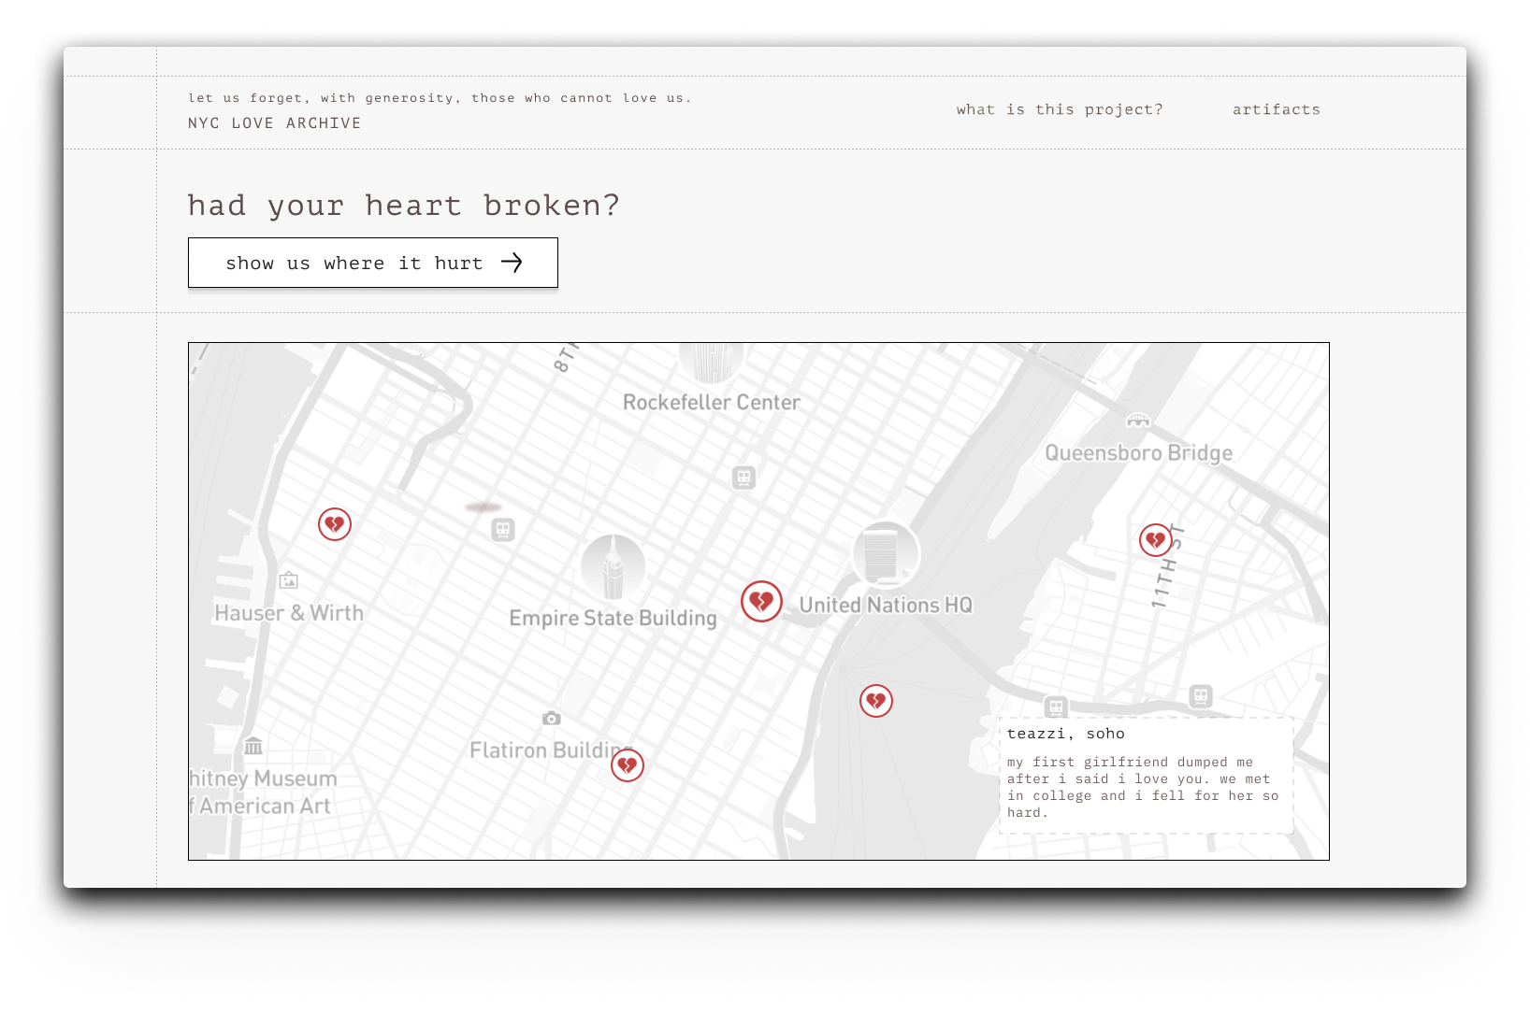The image size is (1530, 1028).
Task: Click the subway station icon near Rockefeller Center
Action: (742, 478)
